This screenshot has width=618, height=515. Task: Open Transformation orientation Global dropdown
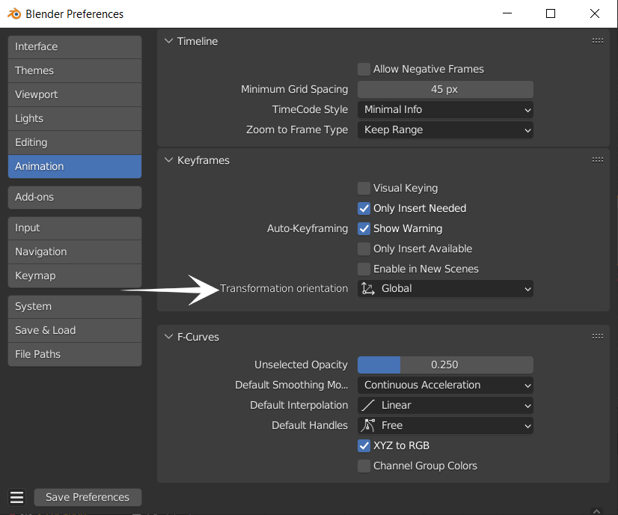pyautogui.click(x=445, y=289)
